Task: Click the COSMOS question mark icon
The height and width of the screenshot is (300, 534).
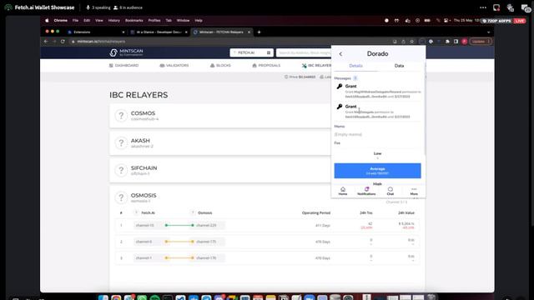Action: [121, 116]
